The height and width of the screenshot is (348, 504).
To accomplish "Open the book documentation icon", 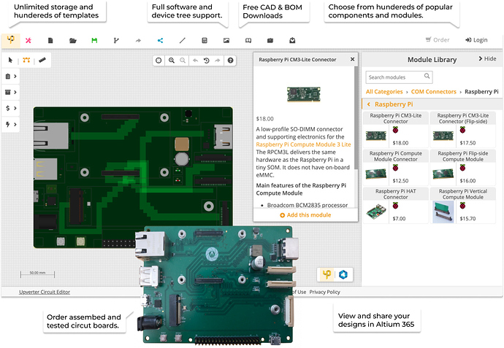I will (248, 40).
